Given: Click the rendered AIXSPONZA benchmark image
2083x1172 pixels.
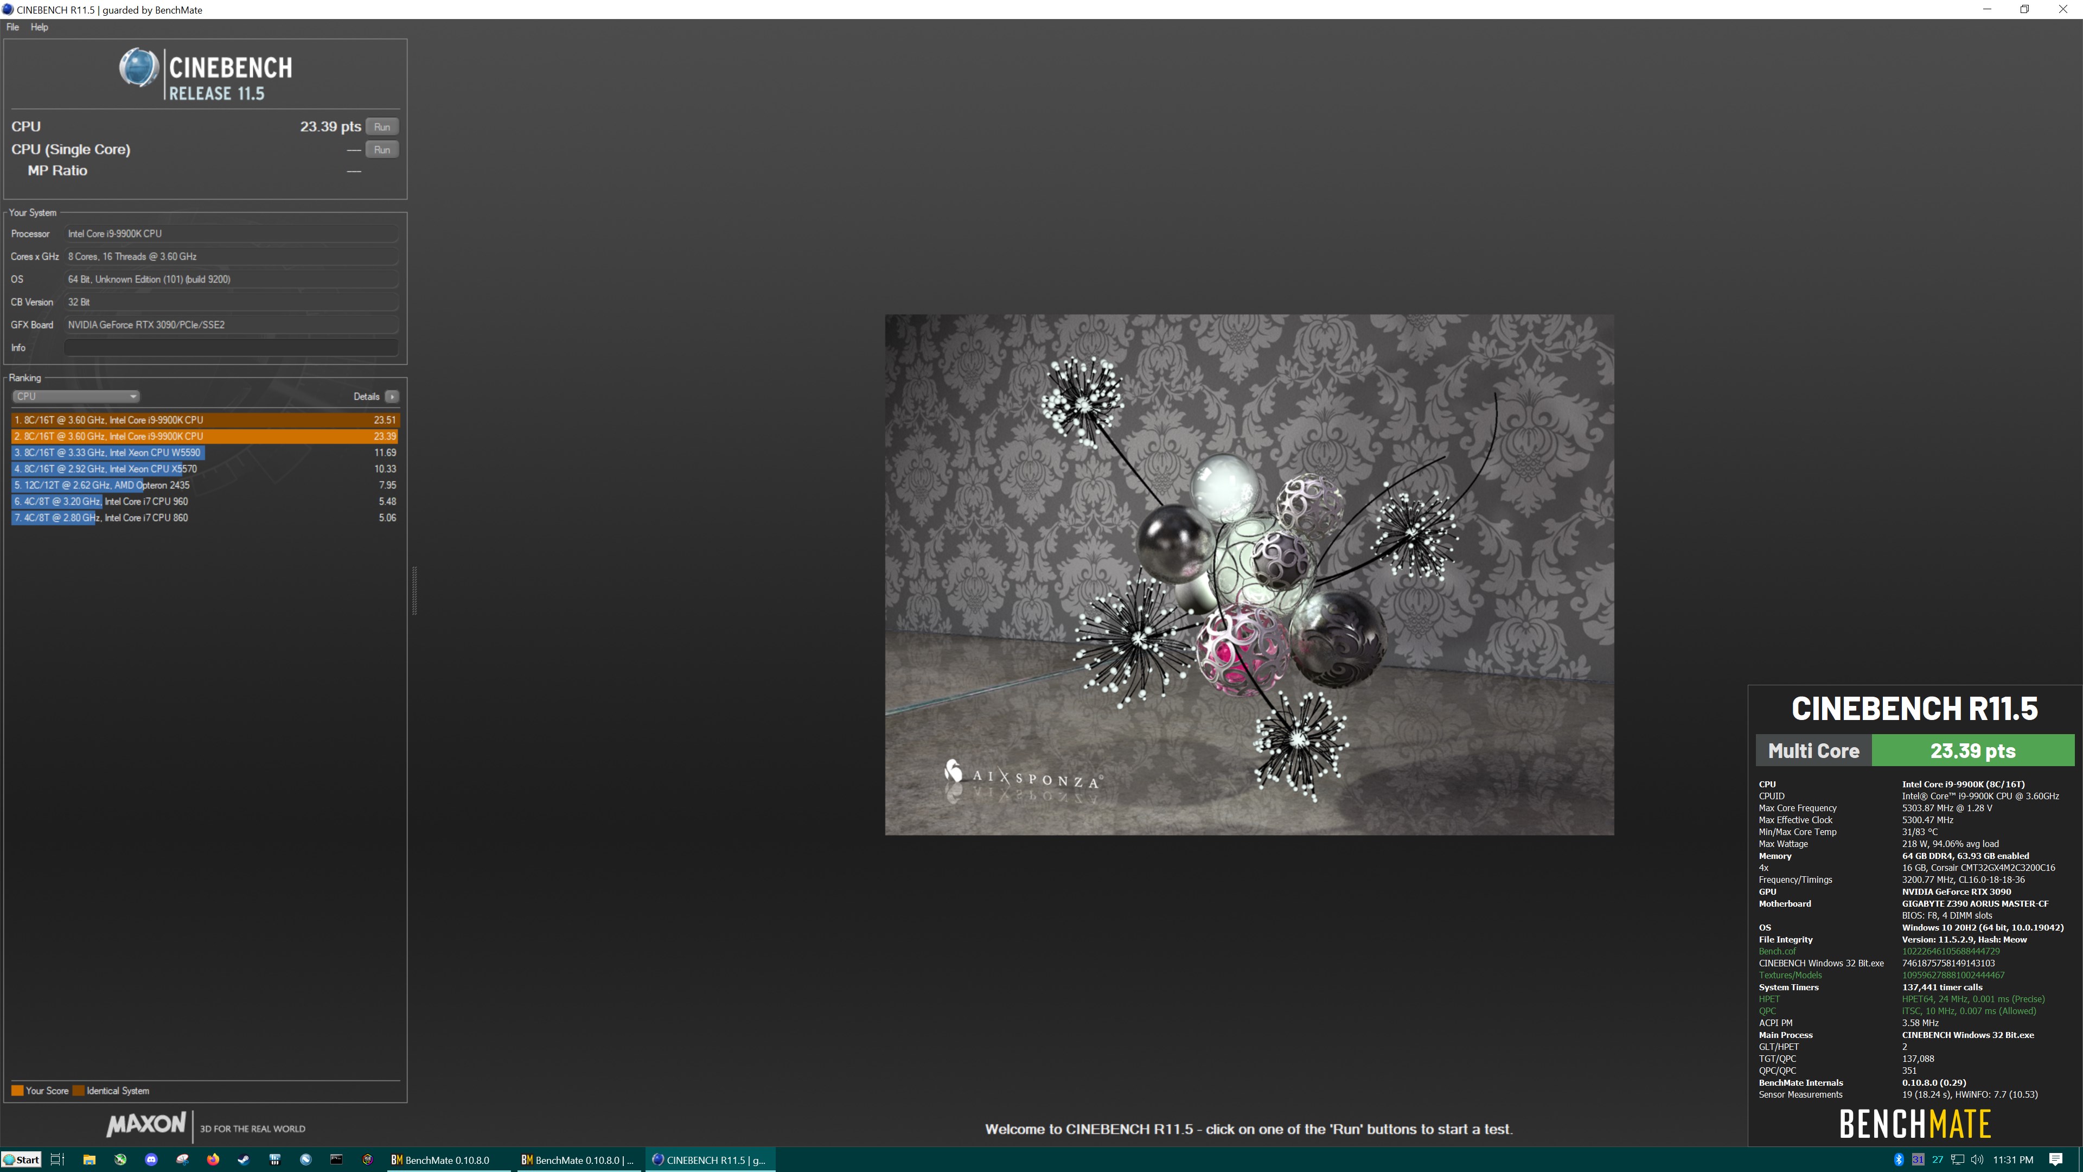Looking at the screenshot, I should pyautogui.click(x=1249, y=574).
